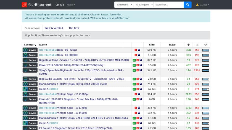Open the All torrents dropdown
Viewport: 232px width, 130px height.
pyautogui.click(x=124, y=5)
